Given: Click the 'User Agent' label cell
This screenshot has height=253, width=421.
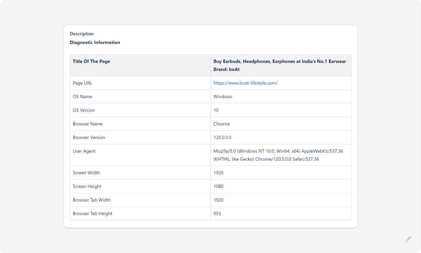Looking at the screenshot, I should [x=140, y=155].
